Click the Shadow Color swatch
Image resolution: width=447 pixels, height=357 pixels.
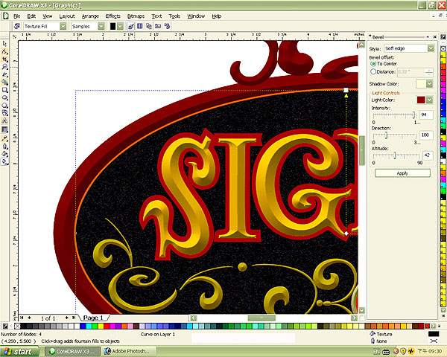(421, 84)
